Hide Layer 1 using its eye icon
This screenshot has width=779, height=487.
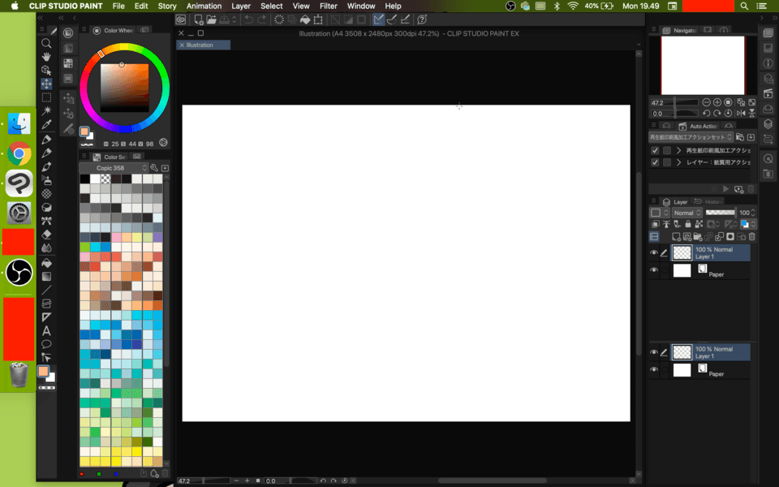click(654, 253)
